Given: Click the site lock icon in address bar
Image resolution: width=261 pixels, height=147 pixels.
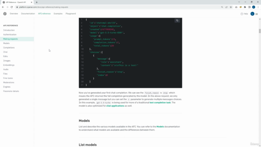Looking at the screenshot, I should 17,7.
